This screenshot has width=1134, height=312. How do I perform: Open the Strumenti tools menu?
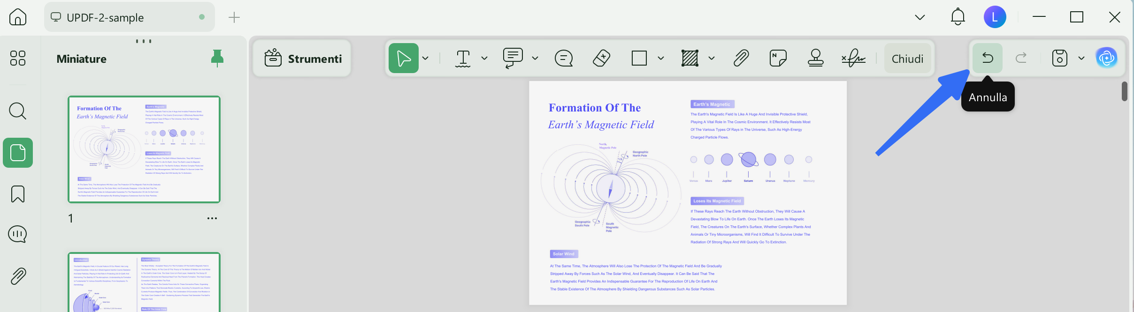[x=303, y=59]
